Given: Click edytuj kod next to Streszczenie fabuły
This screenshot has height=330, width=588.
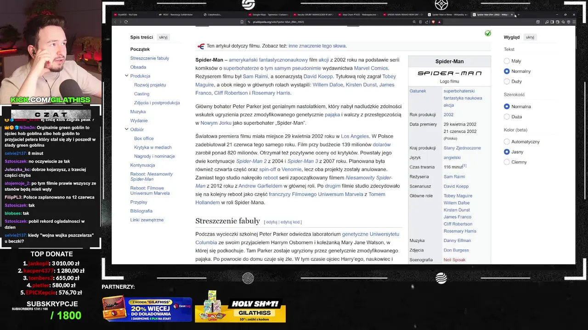Looking at the screenshot, I should tap(290, 222).
